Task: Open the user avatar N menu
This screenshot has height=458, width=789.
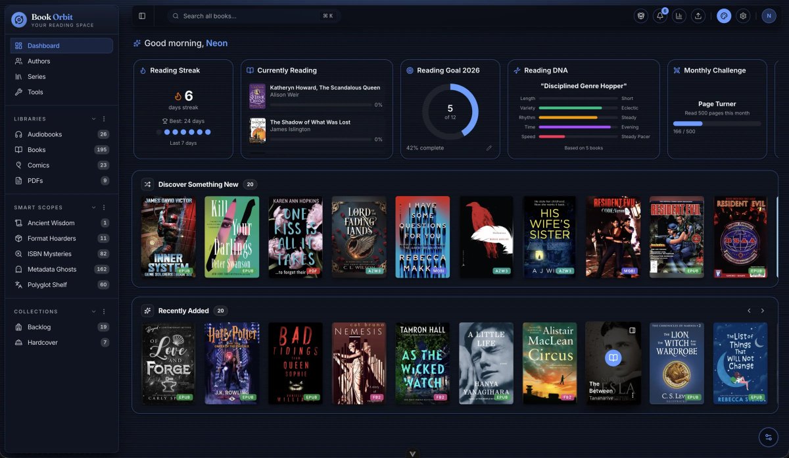Action: click(x=769, y=16)
